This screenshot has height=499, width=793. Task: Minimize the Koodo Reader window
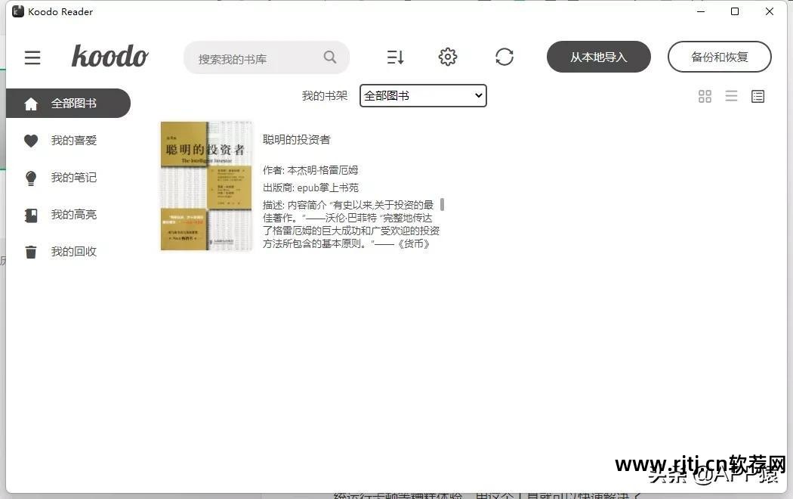tap(700, 11)
